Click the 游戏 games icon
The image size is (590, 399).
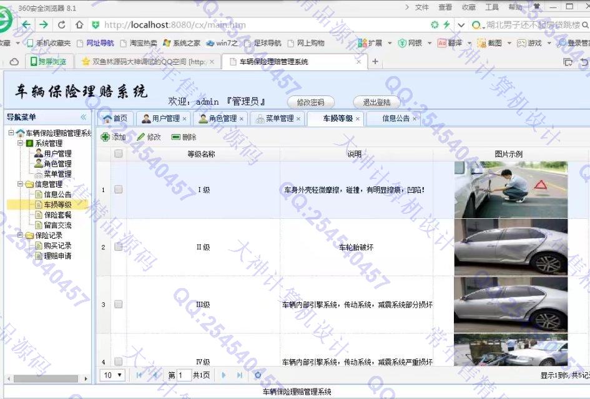(521, 43)
